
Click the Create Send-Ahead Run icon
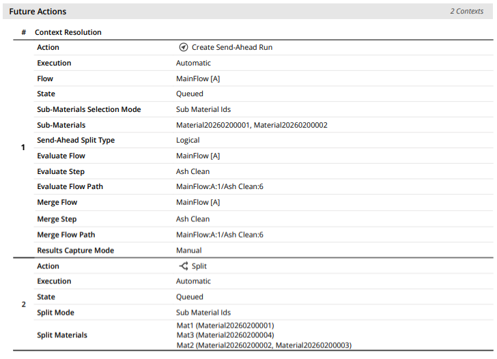(x=184, y=47)
